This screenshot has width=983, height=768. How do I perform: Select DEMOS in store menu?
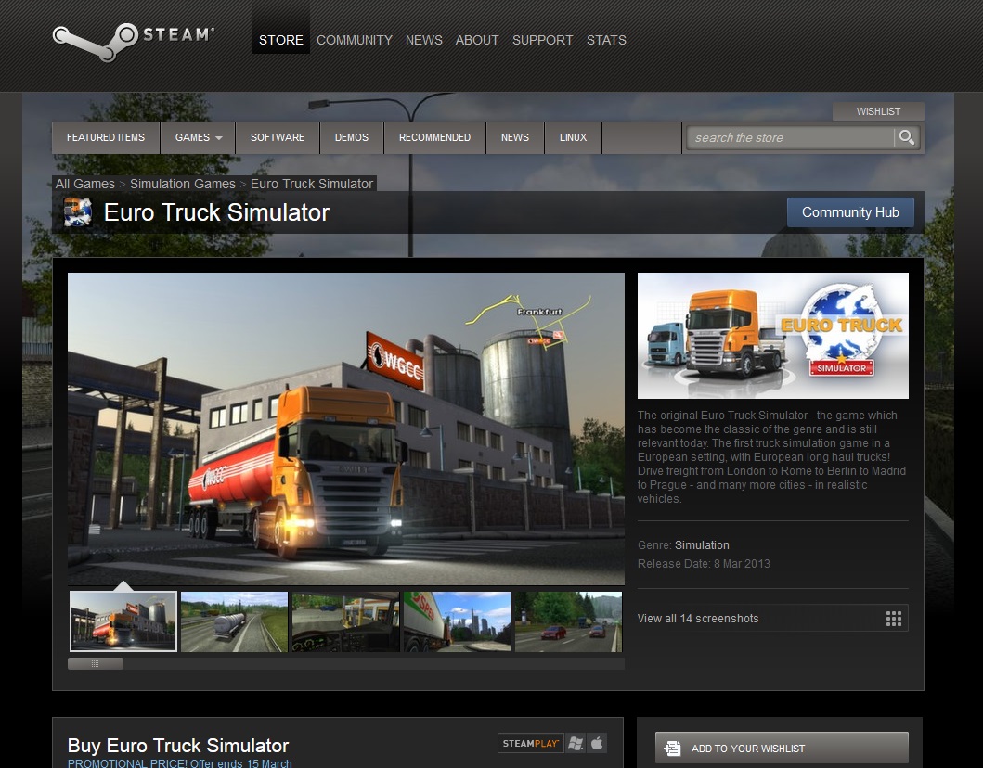click(352, 137)
